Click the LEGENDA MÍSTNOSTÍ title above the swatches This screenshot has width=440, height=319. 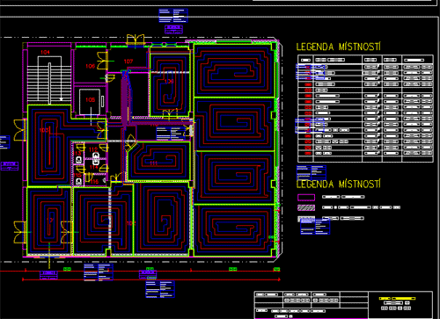(x=339, y=184)
